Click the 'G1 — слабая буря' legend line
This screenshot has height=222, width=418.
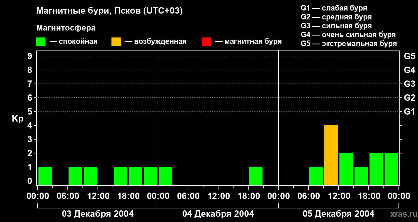pos(334,8)
